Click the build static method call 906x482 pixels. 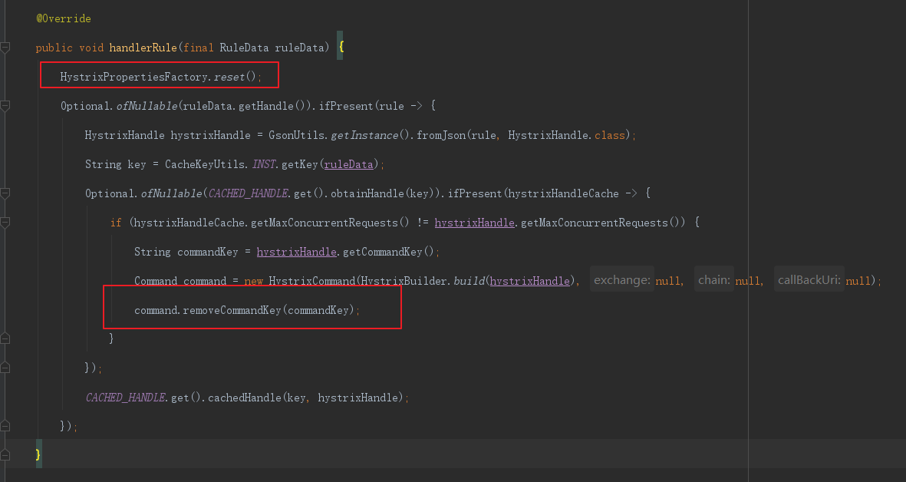point(469,281)
